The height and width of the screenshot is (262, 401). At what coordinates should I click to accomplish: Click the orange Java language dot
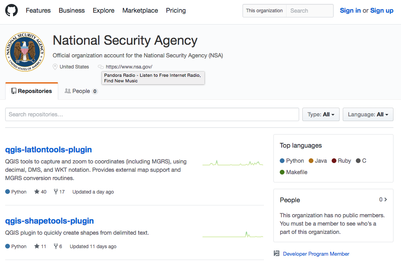point(311,161)
